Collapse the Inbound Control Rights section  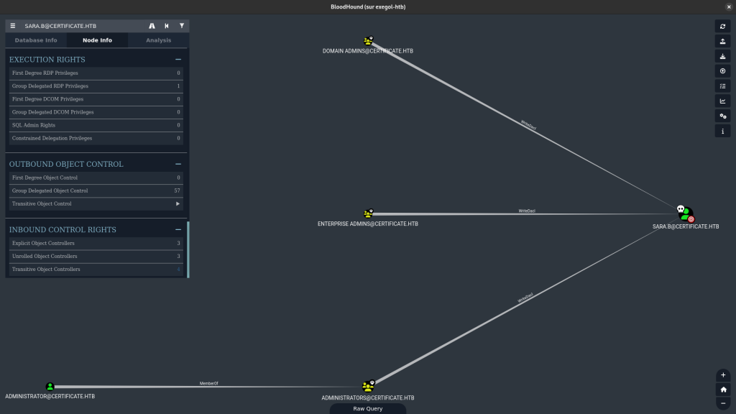[x=178, y=230]
